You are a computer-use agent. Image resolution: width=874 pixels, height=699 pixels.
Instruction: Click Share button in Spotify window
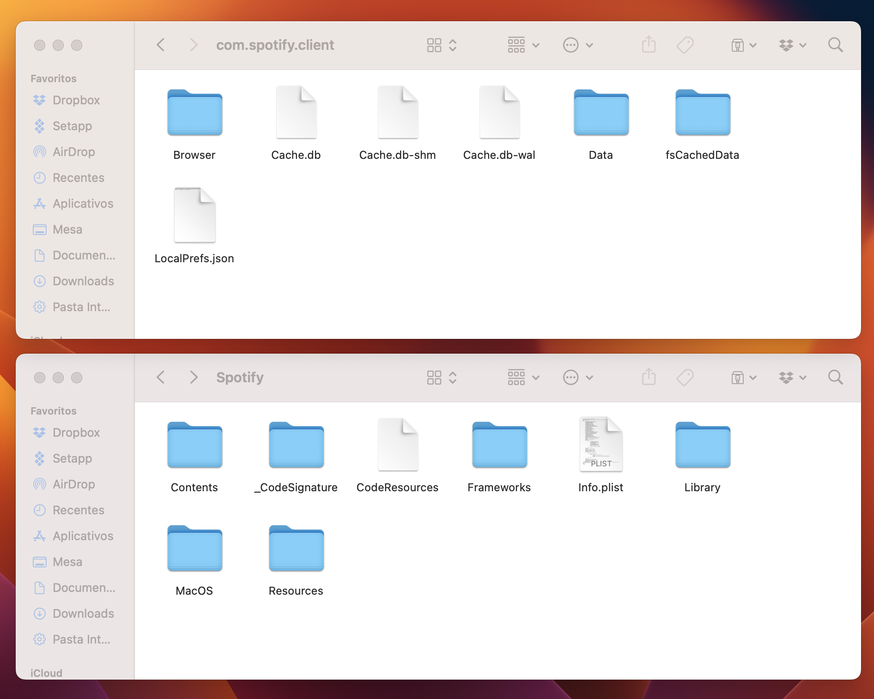click(649, 378)
